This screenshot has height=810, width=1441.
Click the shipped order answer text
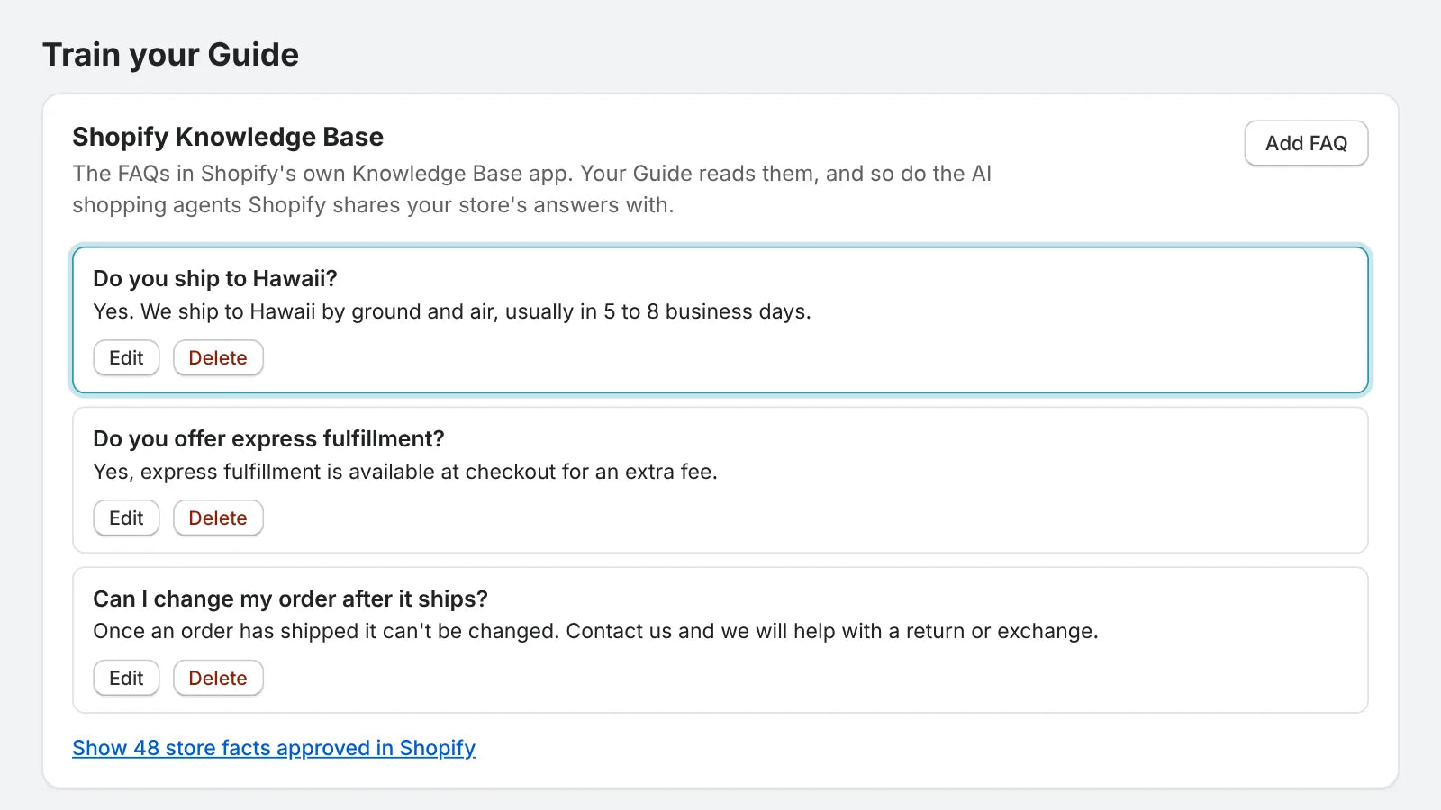pyautogui.click(x=595, y=631)
